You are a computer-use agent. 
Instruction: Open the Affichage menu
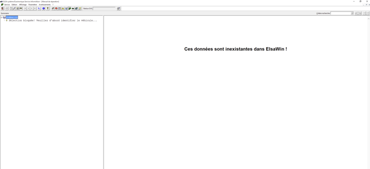[23, 5]
